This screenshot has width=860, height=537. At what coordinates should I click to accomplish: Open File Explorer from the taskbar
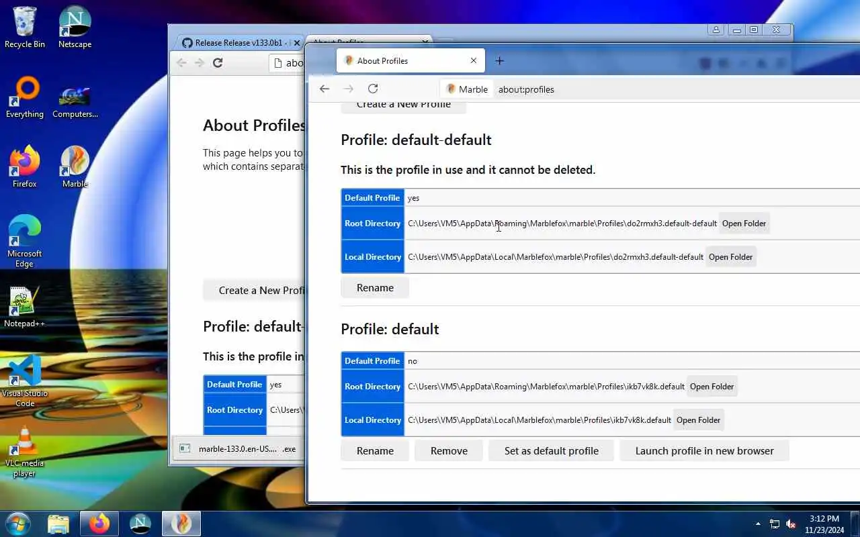pyautogui.click(x=58, y=524)
